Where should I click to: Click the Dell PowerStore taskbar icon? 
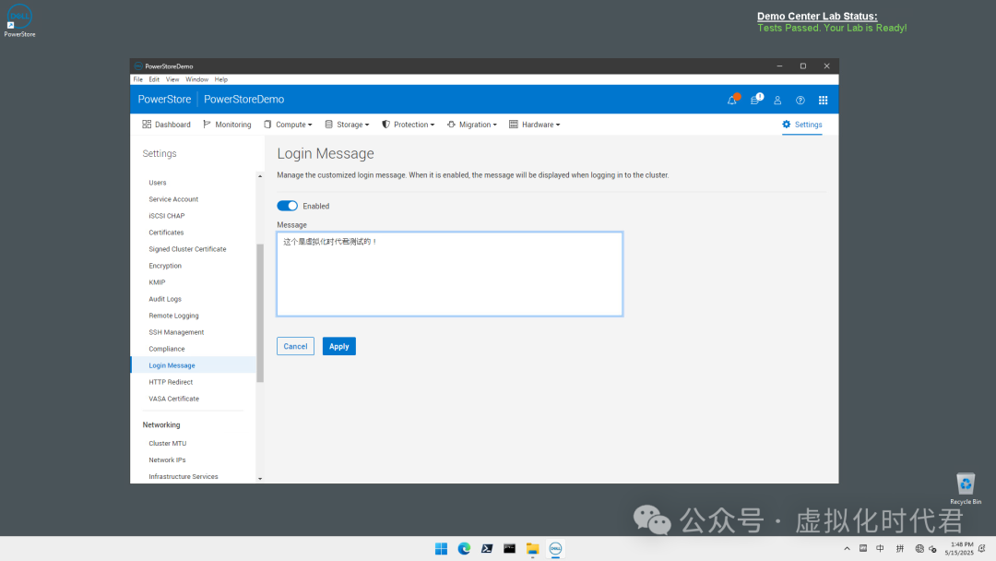click(555, 549)
